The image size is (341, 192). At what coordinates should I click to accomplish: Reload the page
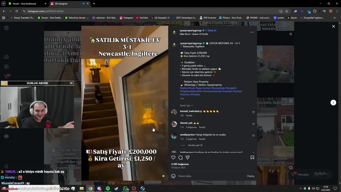point(17,11)
